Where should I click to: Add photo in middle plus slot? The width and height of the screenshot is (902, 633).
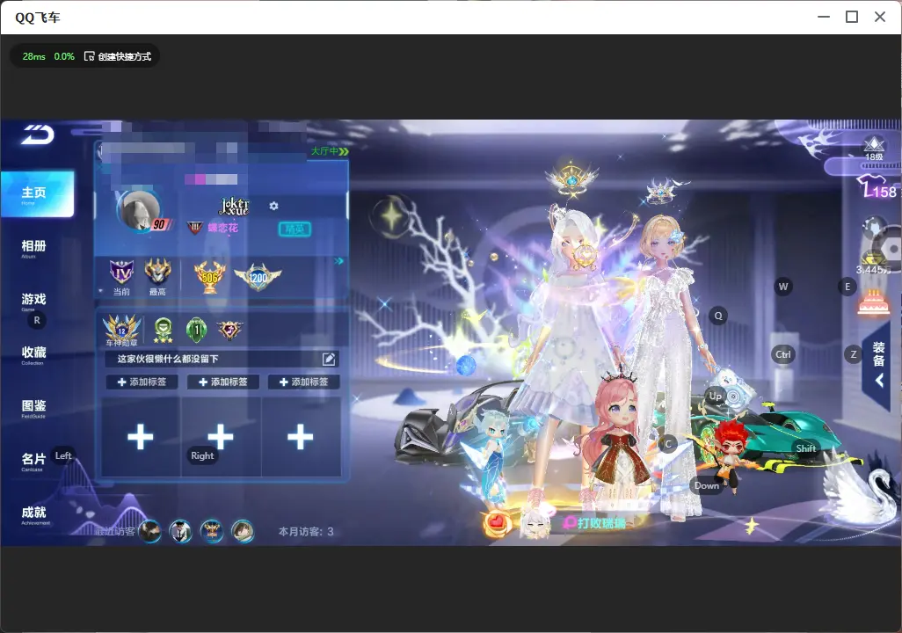(x=221, y=437)
